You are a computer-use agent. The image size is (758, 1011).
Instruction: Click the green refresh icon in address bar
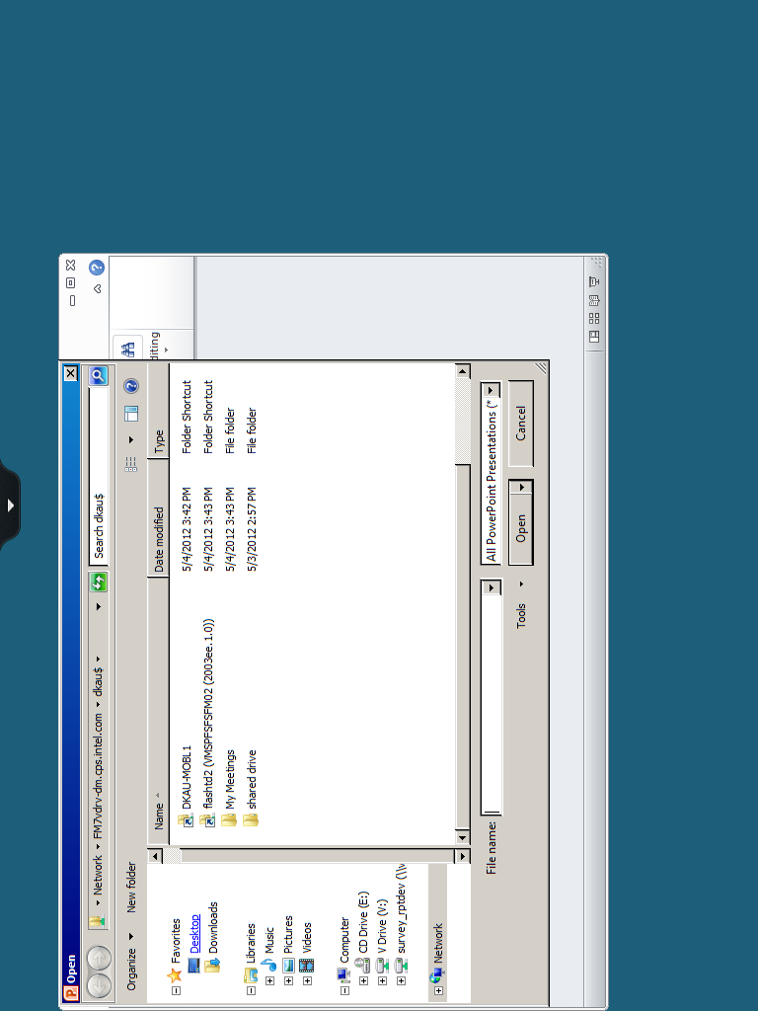pos(99,583)
